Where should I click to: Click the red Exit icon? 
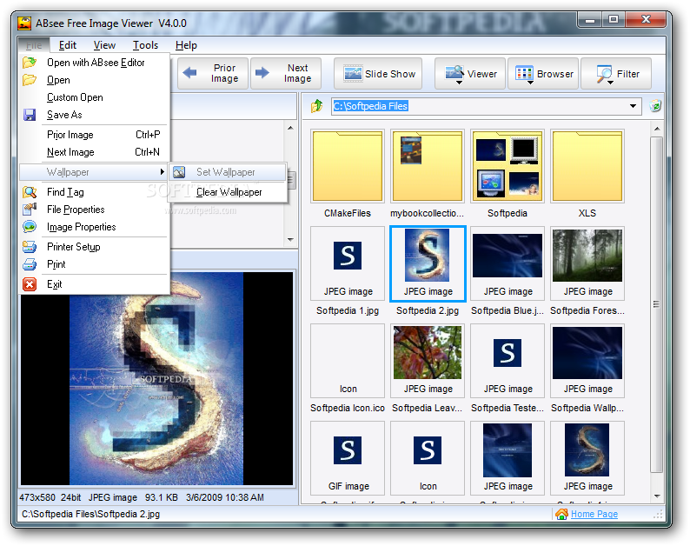(x=30, y=284)
